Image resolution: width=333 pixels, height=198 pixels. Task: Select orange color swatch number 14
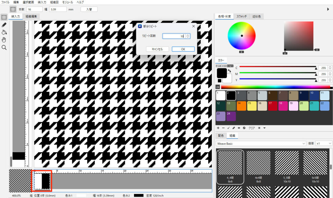point(242,106)
